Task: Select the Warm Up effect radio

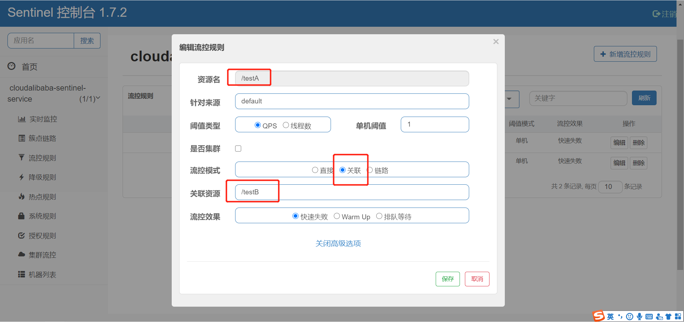Action: point(337,216)
